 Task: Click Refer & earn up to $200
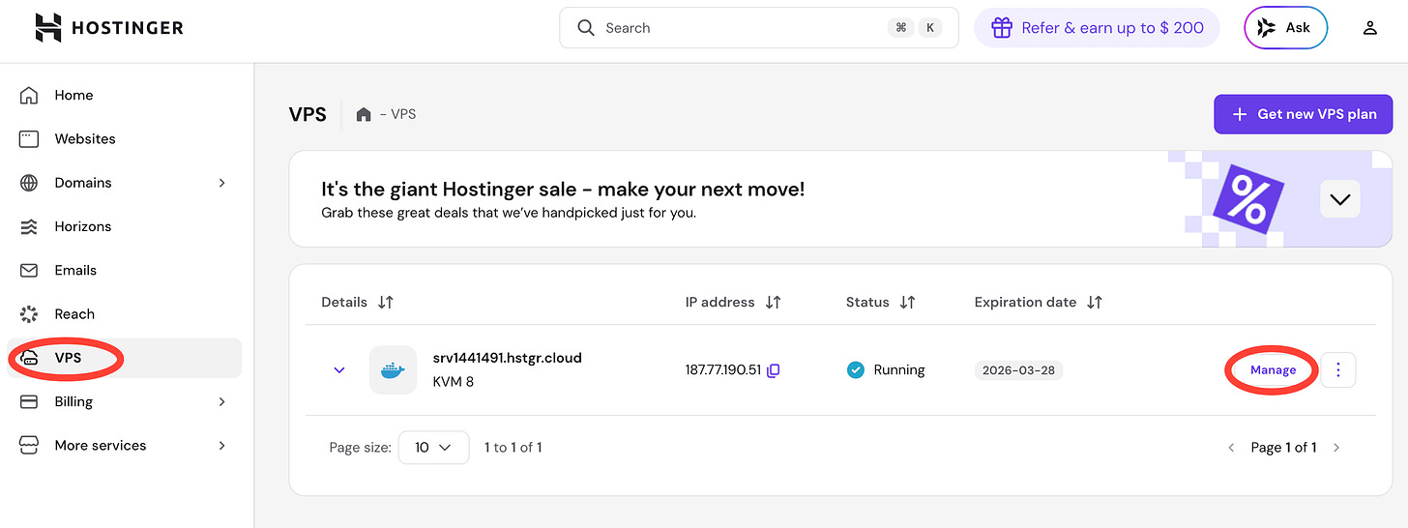click(1097, 28)
